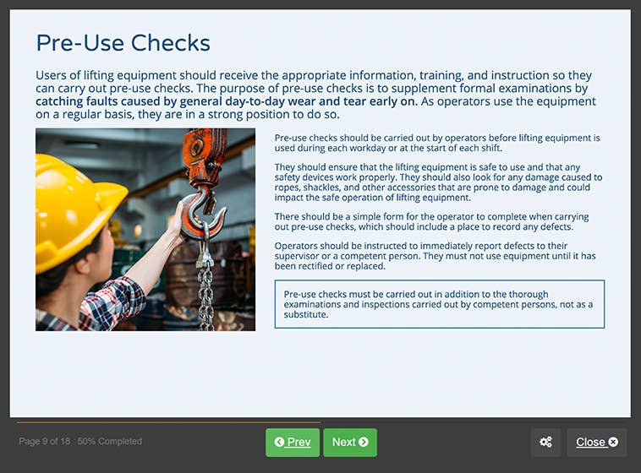The height and width of the screenshot is (473, 641).
Task: Click the X icon on the Close button
Action: 613,442
